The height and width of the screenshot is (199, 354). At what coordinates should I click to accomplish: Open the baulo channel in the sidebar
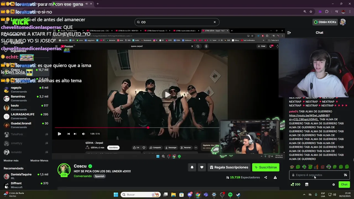coord(27,107)
